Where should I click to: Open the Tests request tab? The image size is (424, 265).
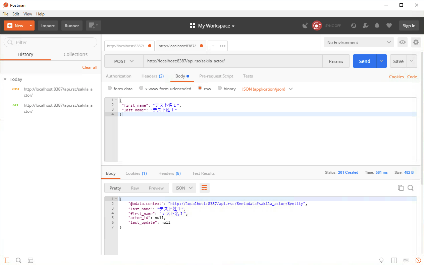(248, 76)
